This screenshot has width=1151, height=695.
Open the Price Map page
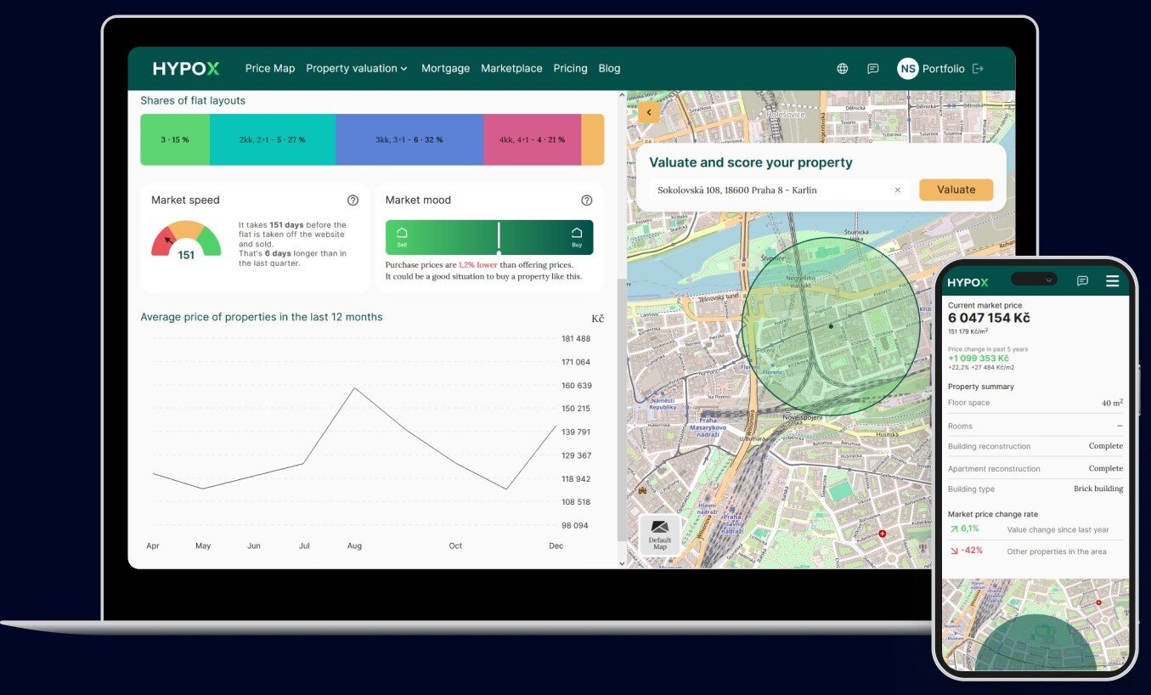(270, 69)
